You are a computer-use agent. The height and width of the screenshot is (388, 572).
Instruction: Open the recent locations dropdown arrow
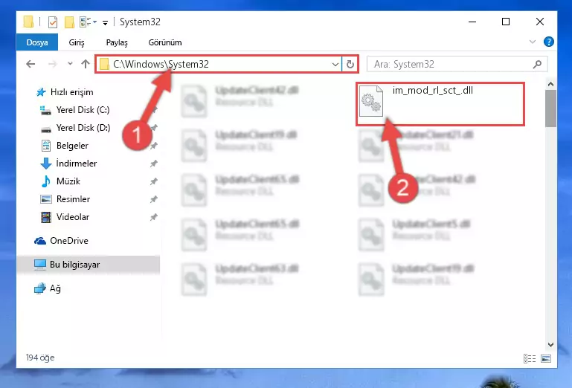point(70,64)
